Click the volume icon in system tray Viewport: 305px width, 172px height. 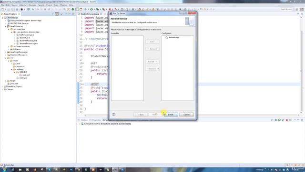(x=272, y=170)
